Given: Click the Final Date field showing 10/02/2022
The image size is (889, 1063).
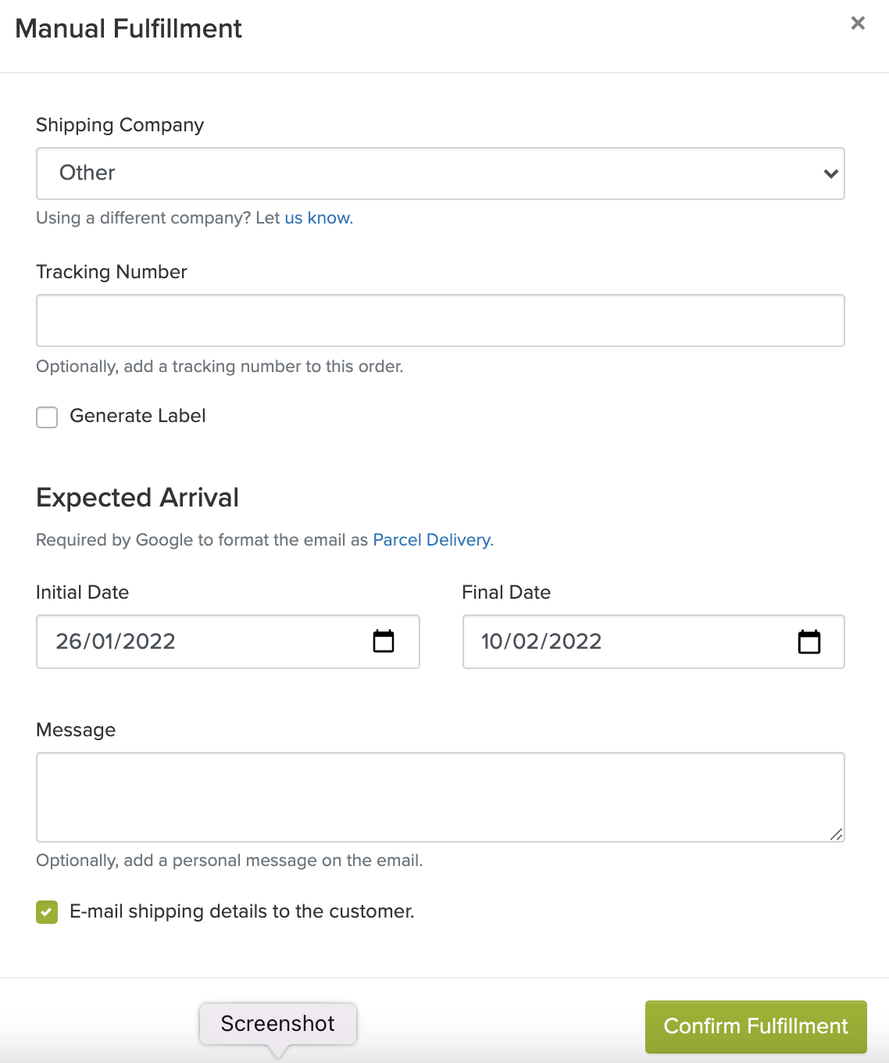Looking at the screenshot, I should 654,642.
